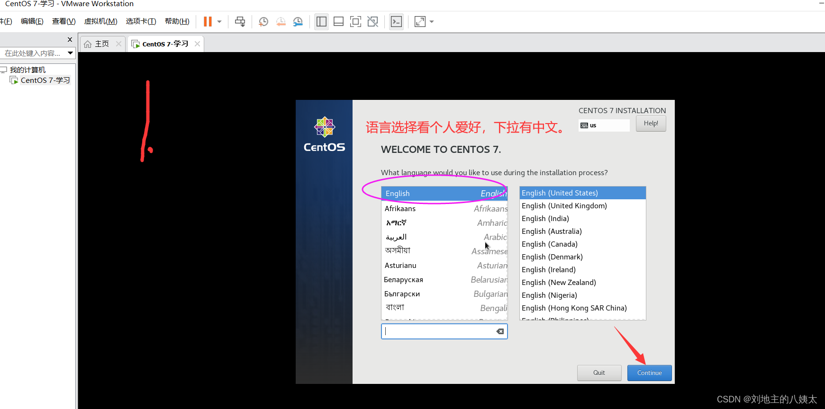The image size is (825, 409).
Task: Click the Help! button
Action: 651,124
